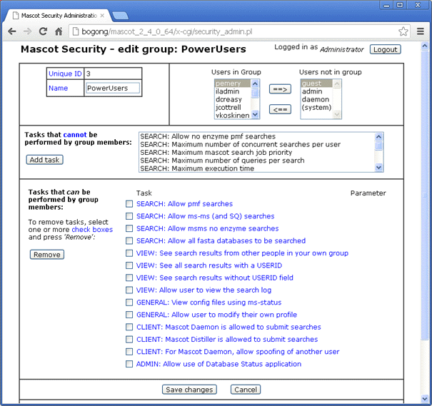Open 'VIEW: Allow user to view the search log' link

click(204, 290)
